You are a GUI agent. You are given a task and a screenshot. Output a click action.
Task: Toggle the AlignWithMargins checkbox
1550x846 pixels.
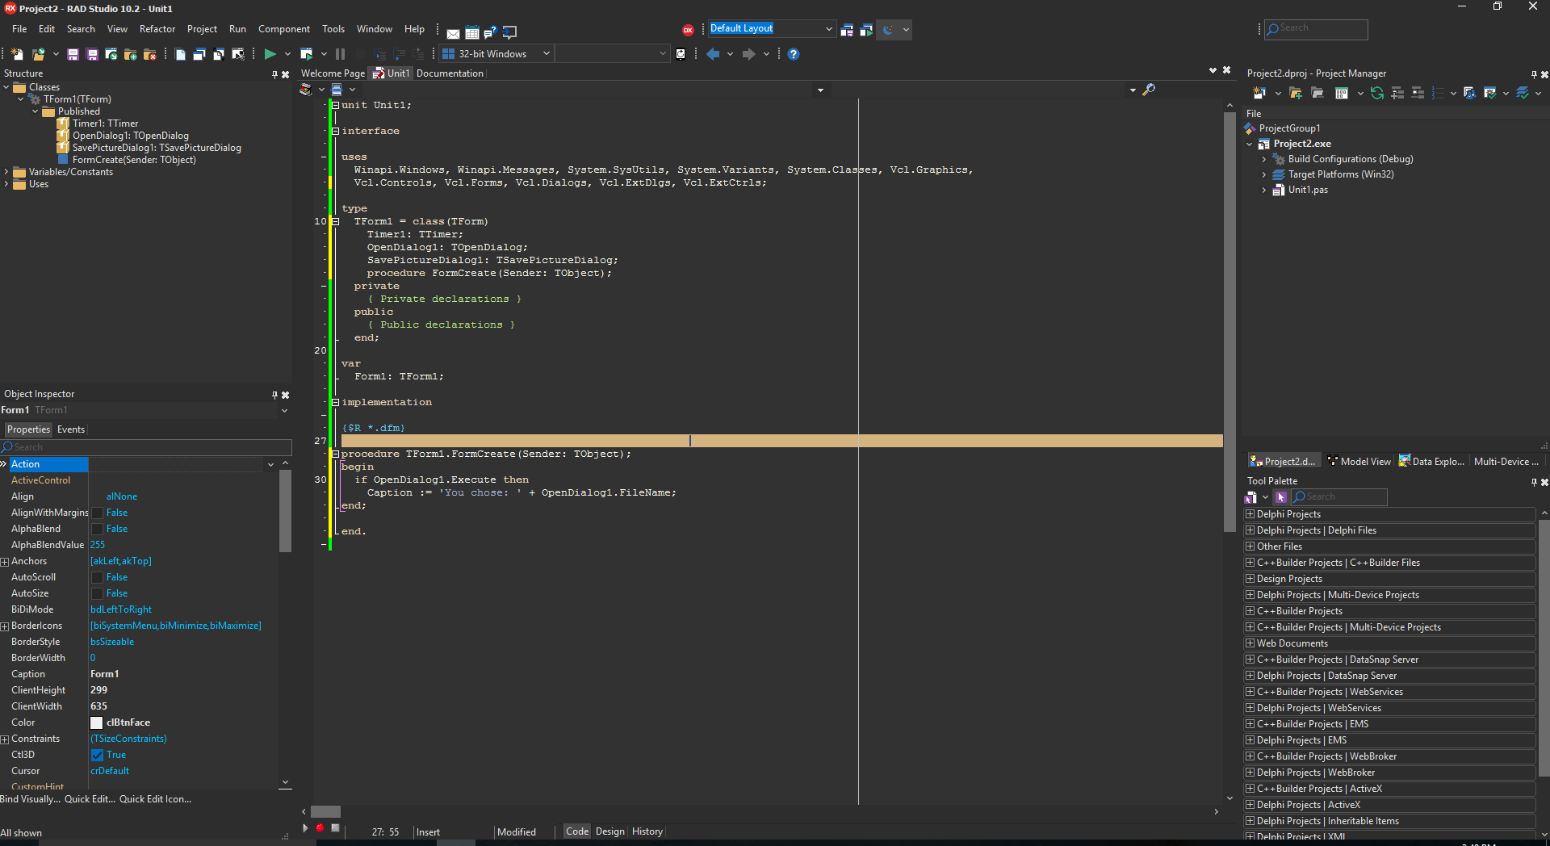point(98,513)
